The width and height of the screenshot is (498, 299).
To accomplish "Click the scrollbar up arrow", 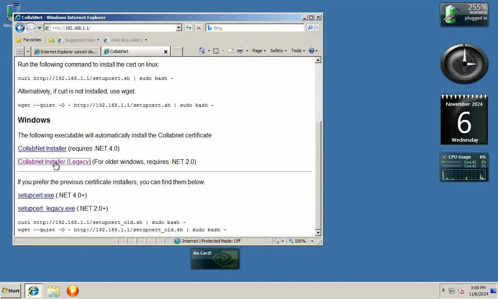I will tap(318, 60).
